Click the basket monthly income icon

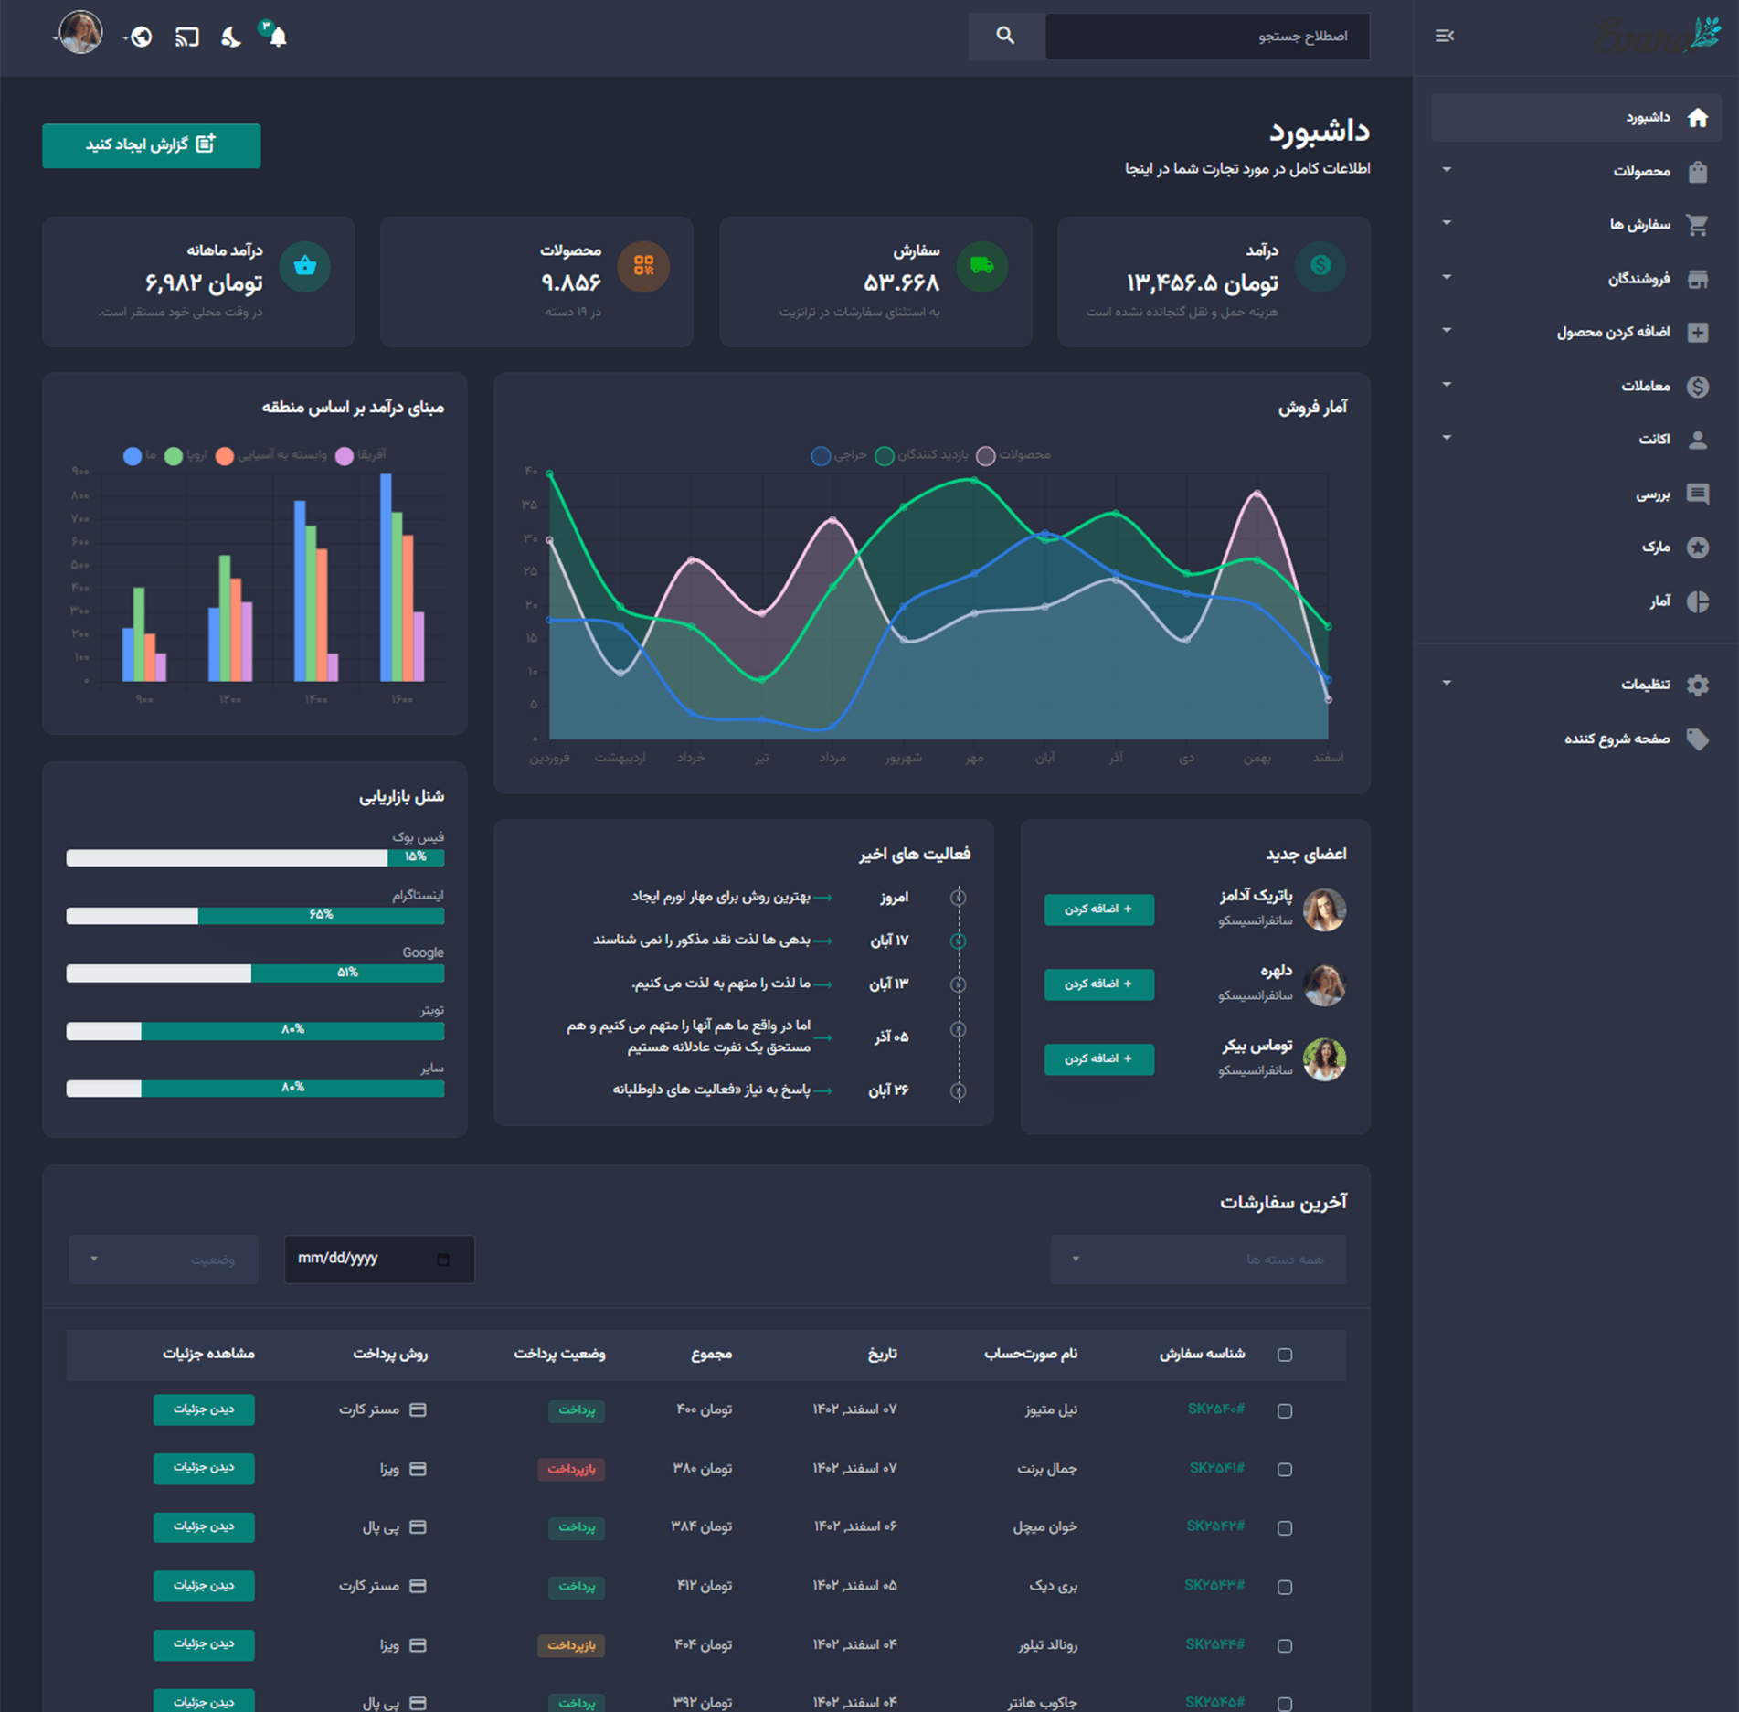pyautogui.click(x=304, y=266)
